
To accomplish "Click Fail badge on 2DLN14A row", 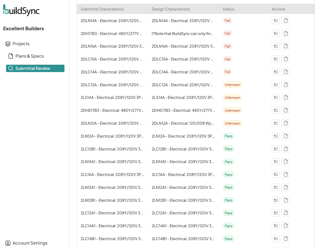I will pyautogui.click(x=227, y=21).
